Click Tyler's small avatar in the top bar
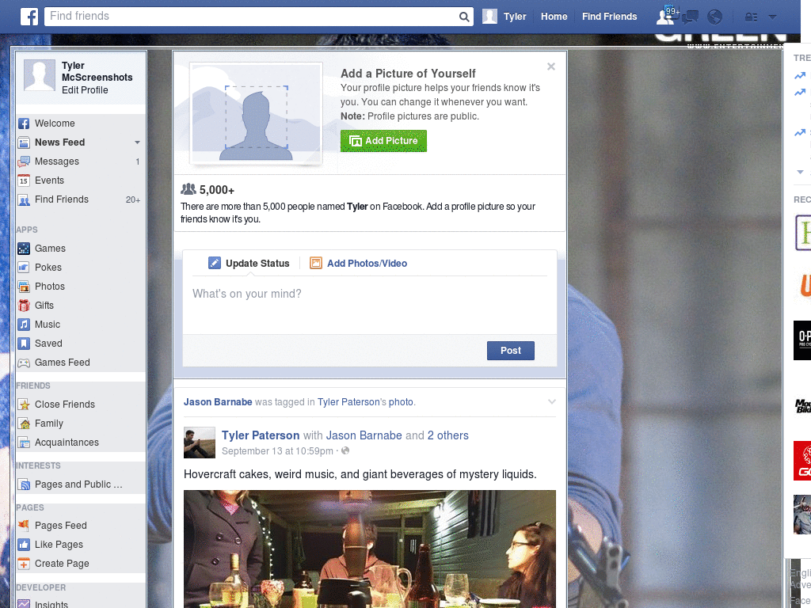The image size is (811, 608). (x=489, y=17)
